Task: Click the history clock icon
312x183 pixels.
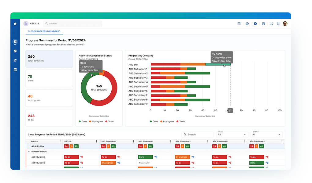Action: point(247,23)
